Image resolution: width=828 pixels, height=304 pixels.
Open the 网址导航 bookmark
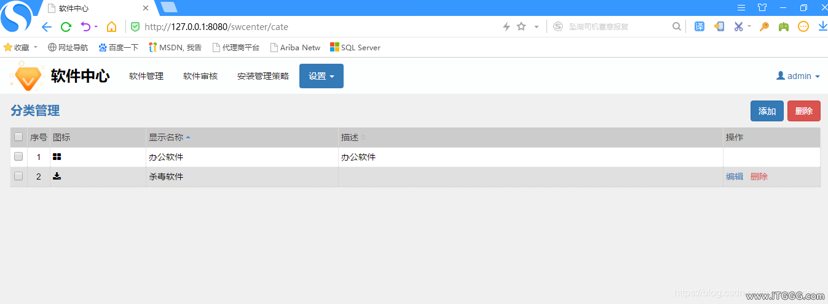coord(68,47)
